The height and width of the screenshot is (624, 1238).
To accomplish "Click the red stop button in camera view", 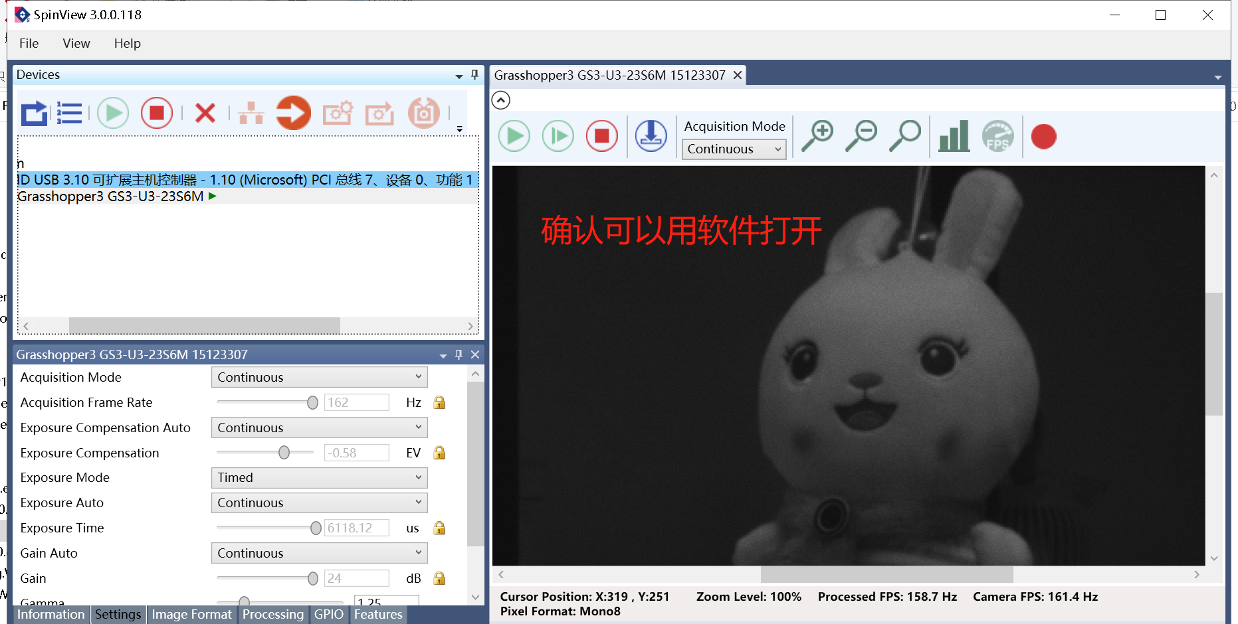I will [602, 137].
